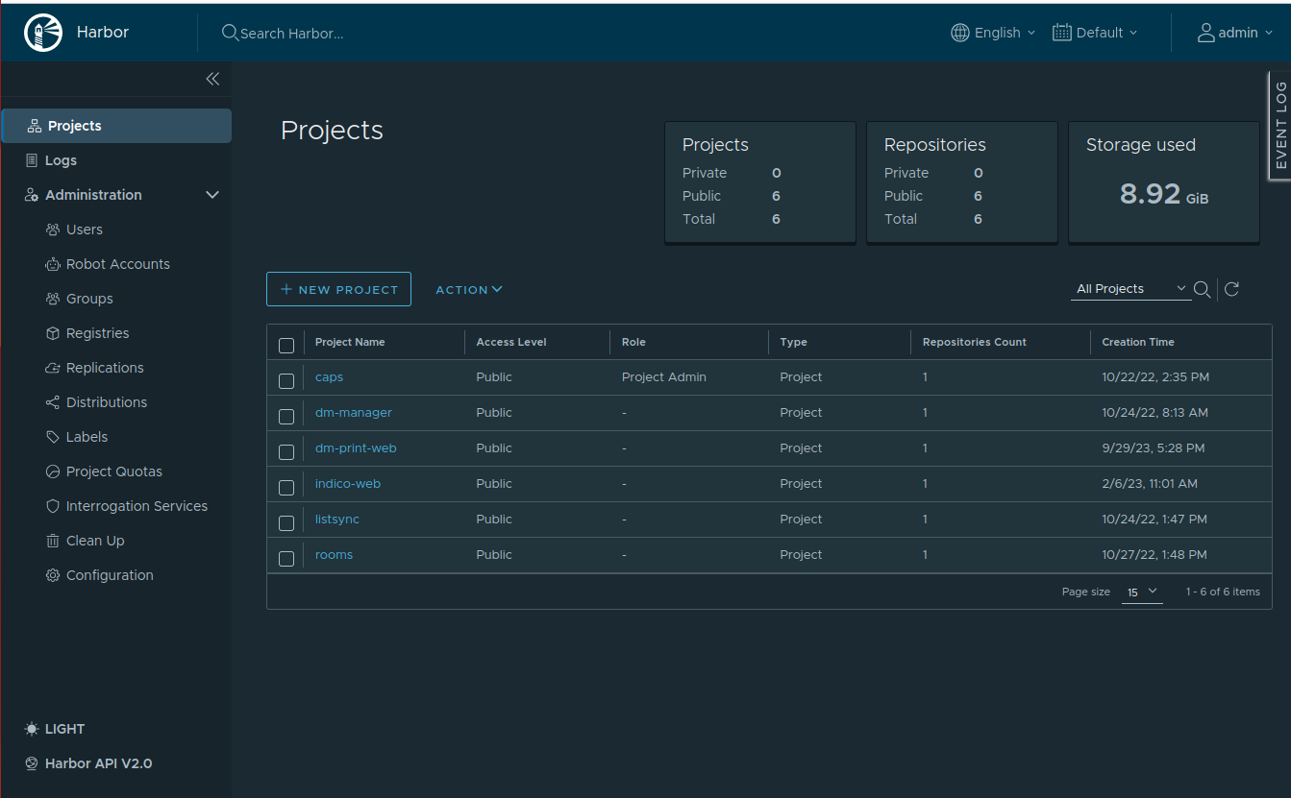This screenshot has width=1291, height=798.
Task: Select all projects with header checkbox
Action: (x=286, y=346)
